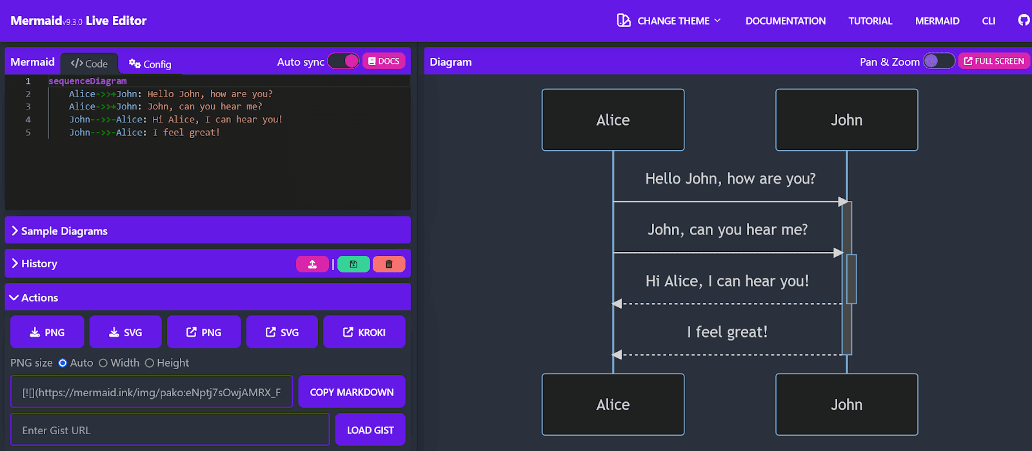Click the Full Screen button

(994, 61)
